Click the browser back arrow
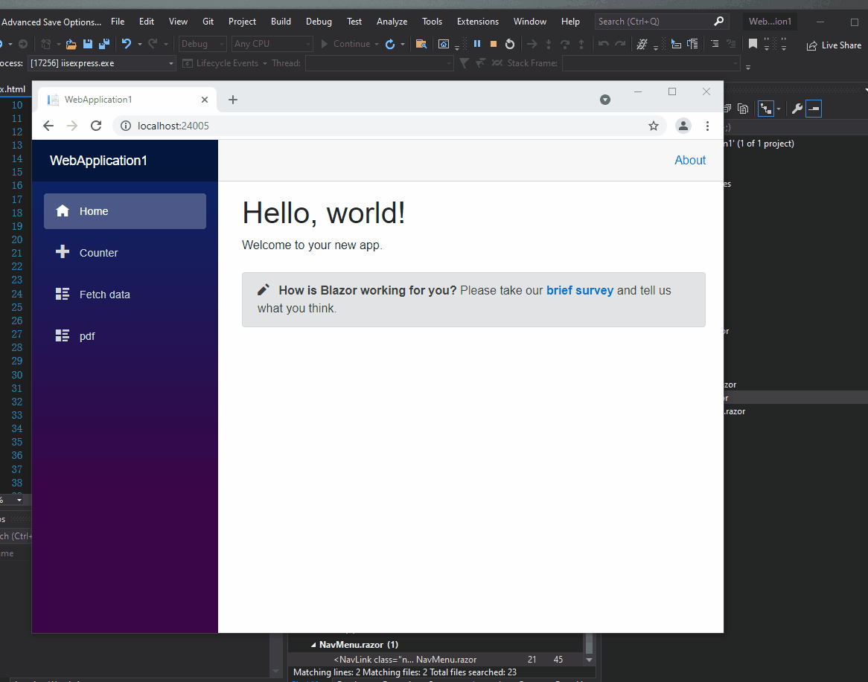Screen dimensions: 868x682 (x=48, y=126)
